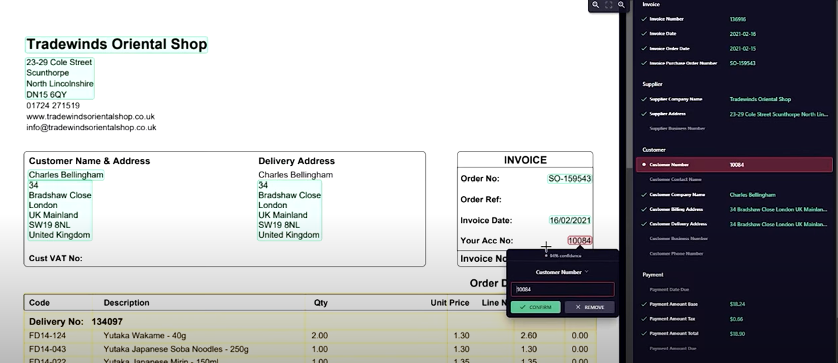
Task: Click the Yutaka Wakame - 40g line item
Action: [145, 336]
